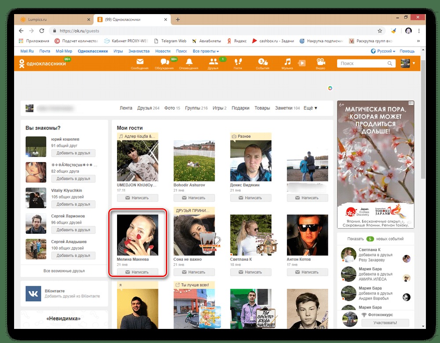Open the Telegram Web bookmark

click(x=170, y=41)
